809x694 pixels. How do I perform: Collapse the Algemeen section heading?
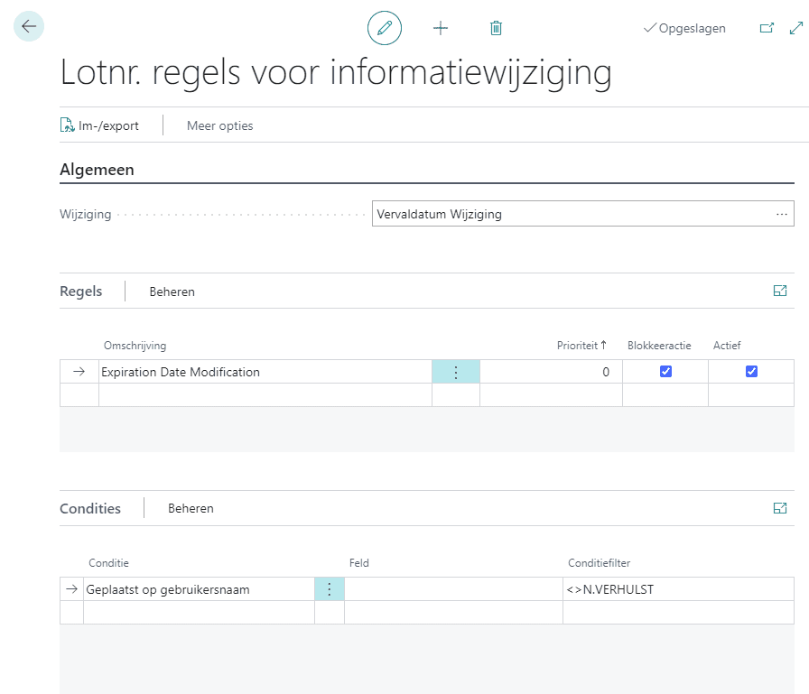(97, 170)
